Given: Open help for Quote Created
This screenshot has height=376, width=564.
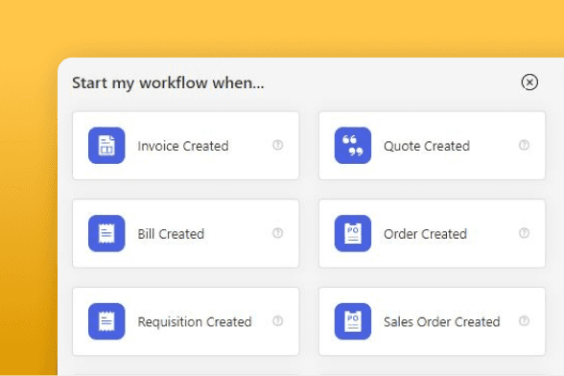Looking at the screenshot, I should (524, 145).
